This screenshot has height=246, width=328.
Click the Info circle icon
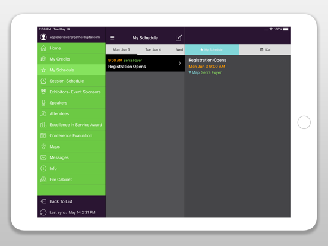[x=43, y=168]
